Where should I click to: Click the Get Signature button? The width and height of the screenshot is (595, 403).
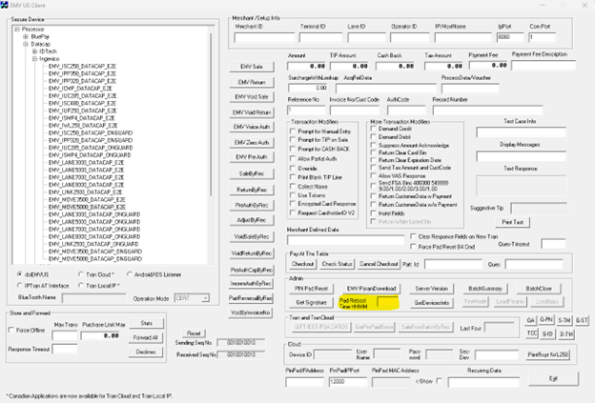312,303
